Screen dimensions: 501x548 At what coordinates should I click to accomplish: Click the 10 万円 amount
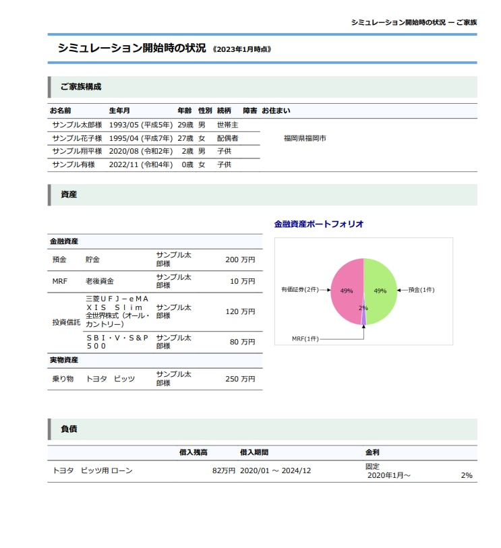coord(242,281)
